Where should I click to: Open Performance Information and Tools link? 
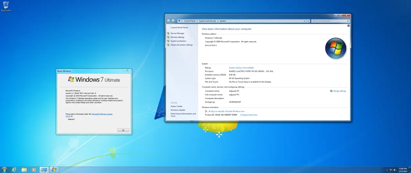click(183, 115)
